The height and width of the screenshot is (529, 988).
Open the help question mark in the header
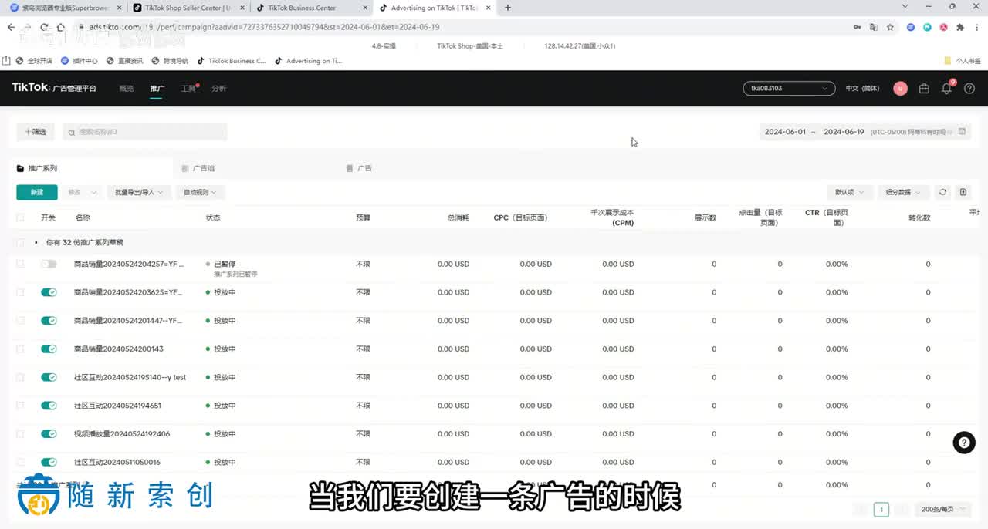point(969,89)
